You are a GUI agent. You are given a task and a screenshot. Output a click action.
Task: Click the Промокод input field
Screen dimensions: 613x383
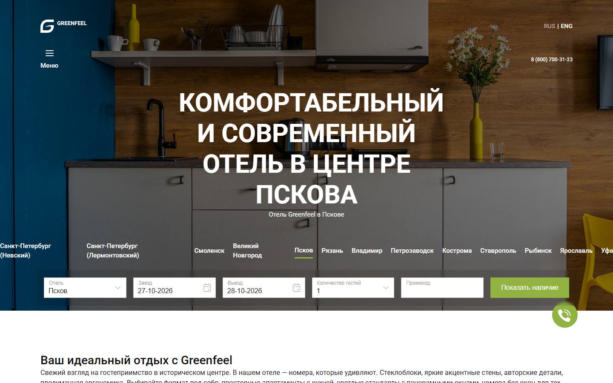point(442,288)
